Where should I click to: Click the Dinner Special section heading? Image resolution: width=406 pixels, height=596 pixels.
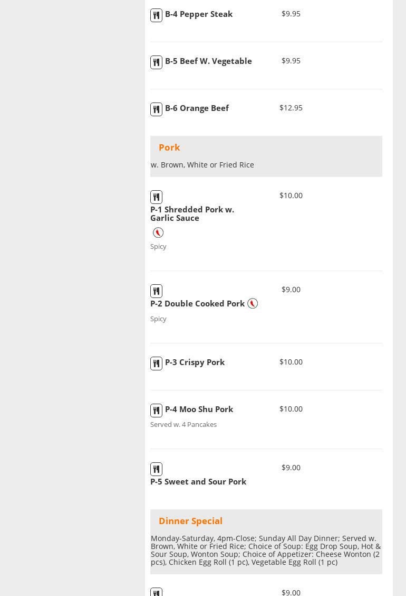pos(190,521)
